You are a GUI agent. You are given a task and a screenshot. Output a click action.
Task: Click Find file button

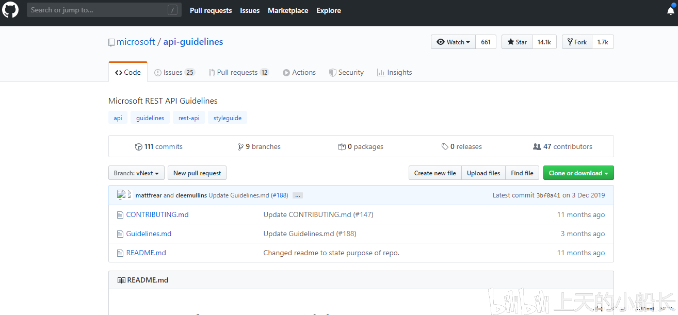coord(522,173)
